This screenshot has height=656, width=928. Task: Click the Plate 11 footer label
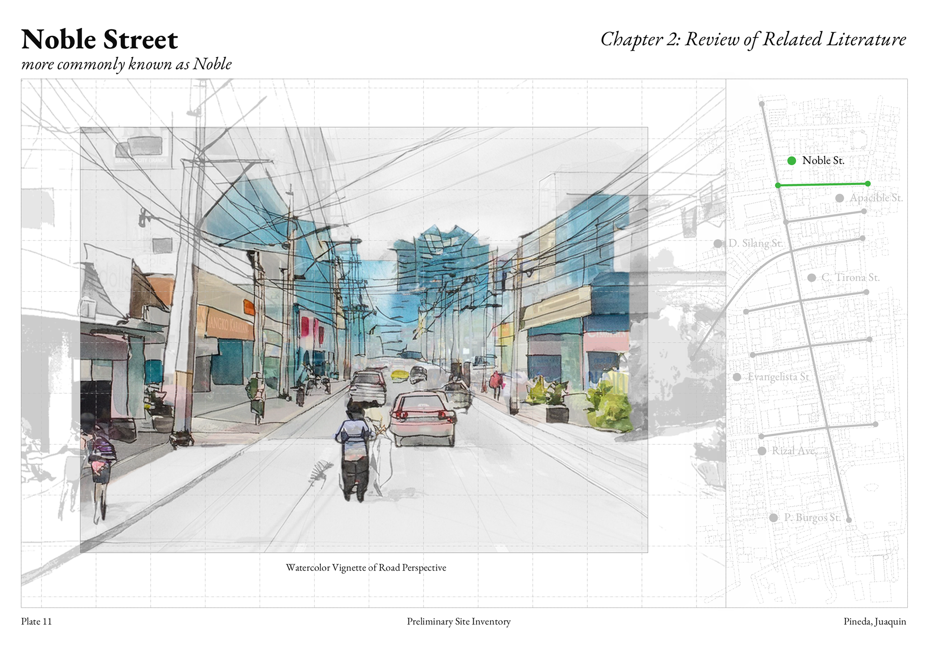click(x=36, y=622)
